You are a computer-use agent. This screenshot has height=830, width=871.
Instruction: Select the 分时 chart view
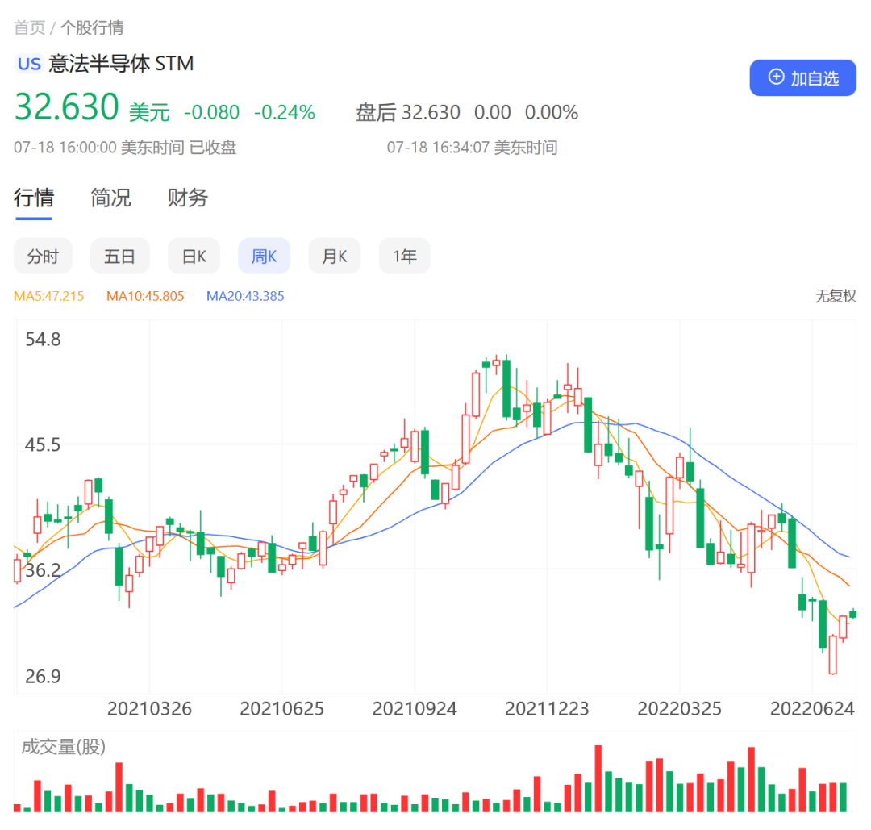(x=43, y=256)
